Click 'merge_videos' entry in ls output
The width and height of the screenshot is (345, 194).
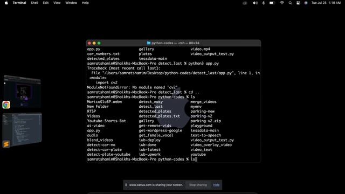204,102
